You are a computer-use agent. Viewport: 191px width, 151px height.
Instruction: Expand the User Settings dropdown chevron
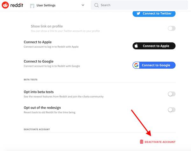83,5
